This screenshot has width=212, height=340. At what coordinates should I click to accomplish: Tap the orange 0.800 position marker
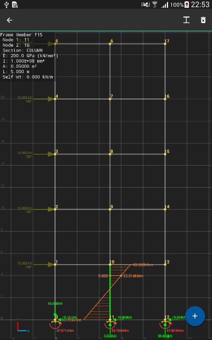(103, 276)
